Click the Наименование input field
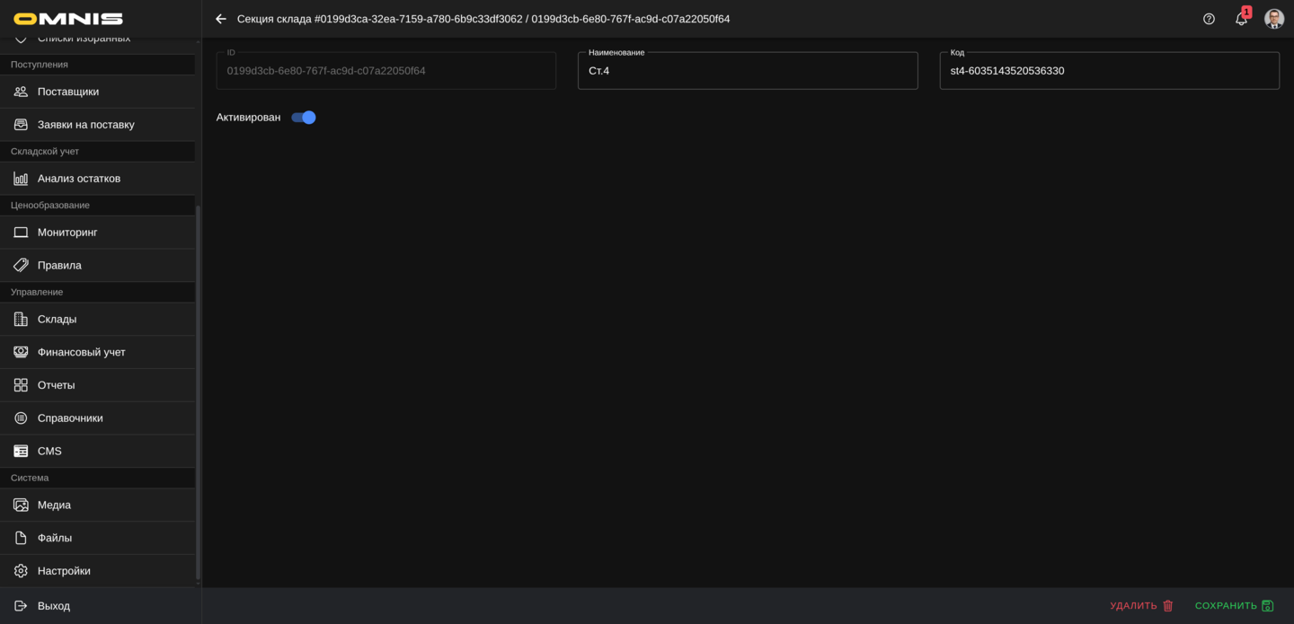Image resolution: width=1294 pixels, height=624 pixels. pyautogui.click(x=747, y=71)
